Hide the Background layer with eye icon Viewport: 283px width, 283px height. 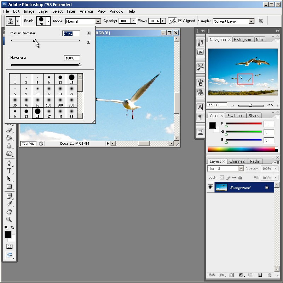pyautogui.click(x=210, y=187)
